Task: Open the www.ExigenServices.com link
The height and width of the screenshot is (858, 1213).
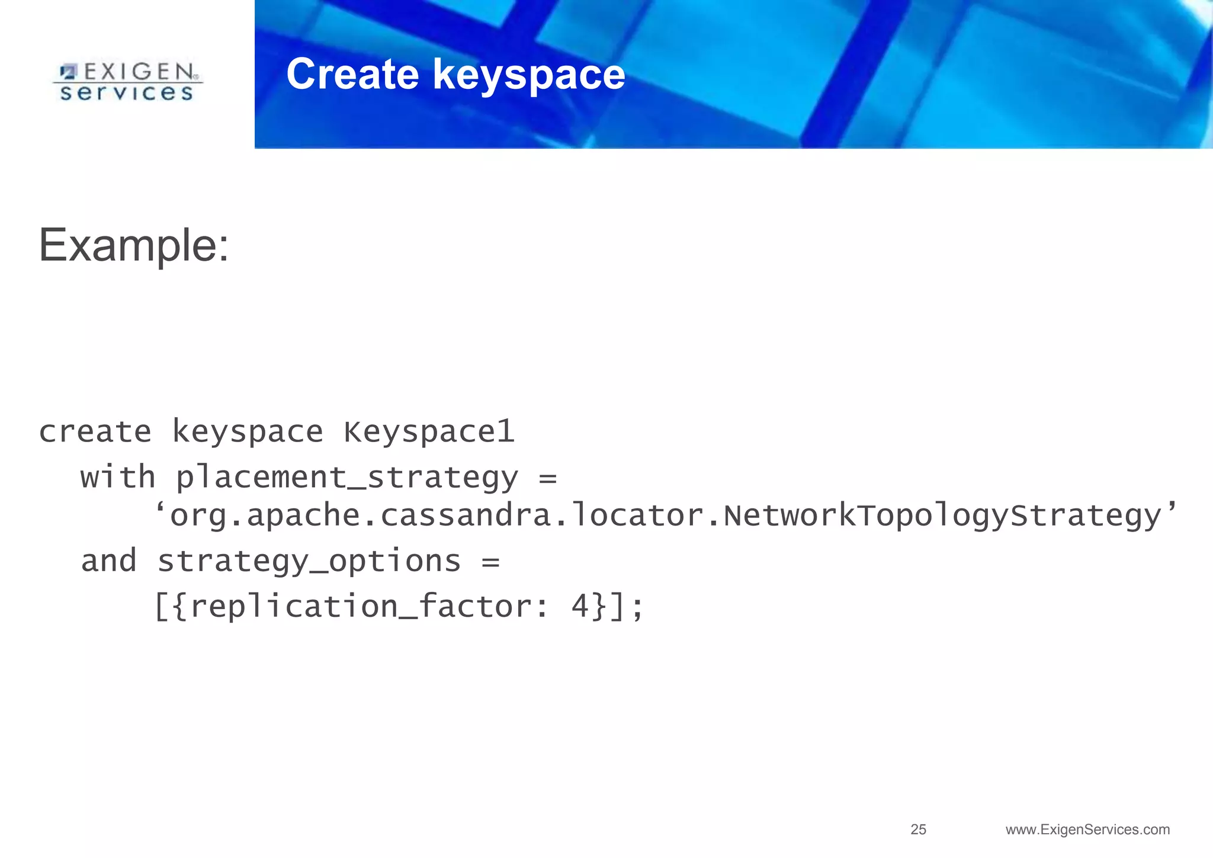Action: [1087, 830]
